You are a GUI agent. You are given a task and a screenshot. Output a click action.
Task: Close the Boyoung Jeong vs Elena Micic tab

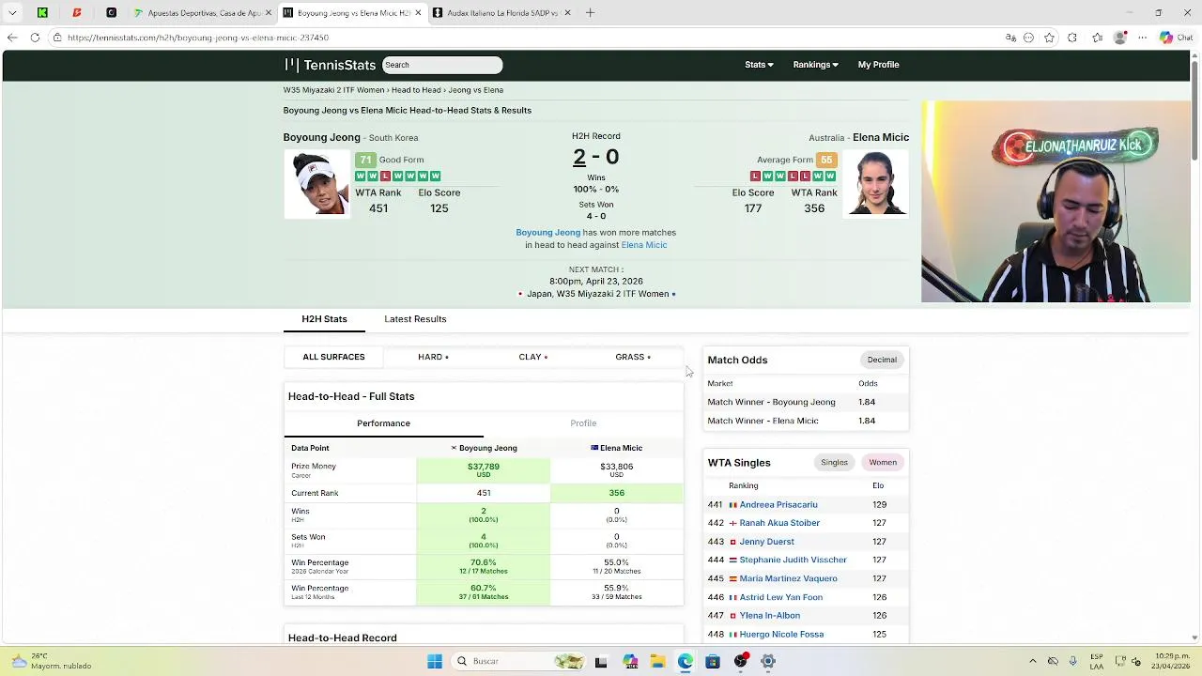point(418,13)
